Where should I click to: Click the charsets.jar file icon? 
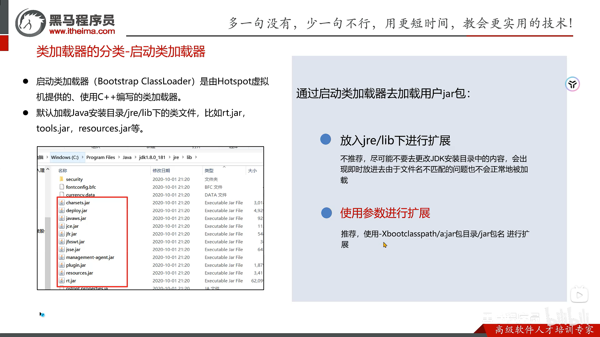pos(62,202)
